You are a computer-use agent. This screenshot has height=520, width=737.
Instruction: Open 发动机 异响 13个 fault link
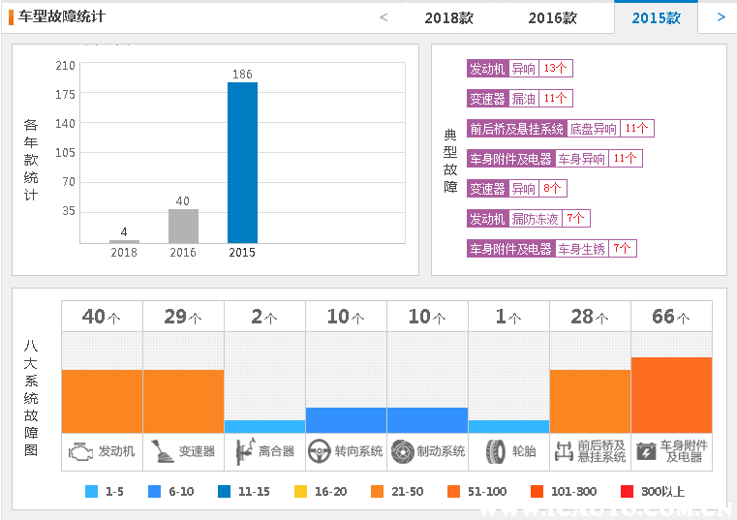519,69
